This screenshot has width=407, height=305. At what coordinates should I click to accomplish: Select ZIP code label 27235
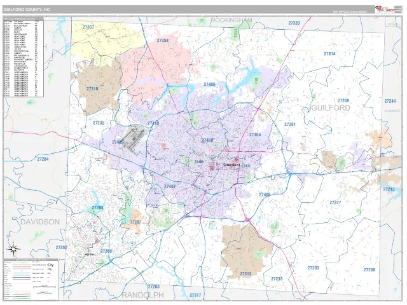[99, 123]
